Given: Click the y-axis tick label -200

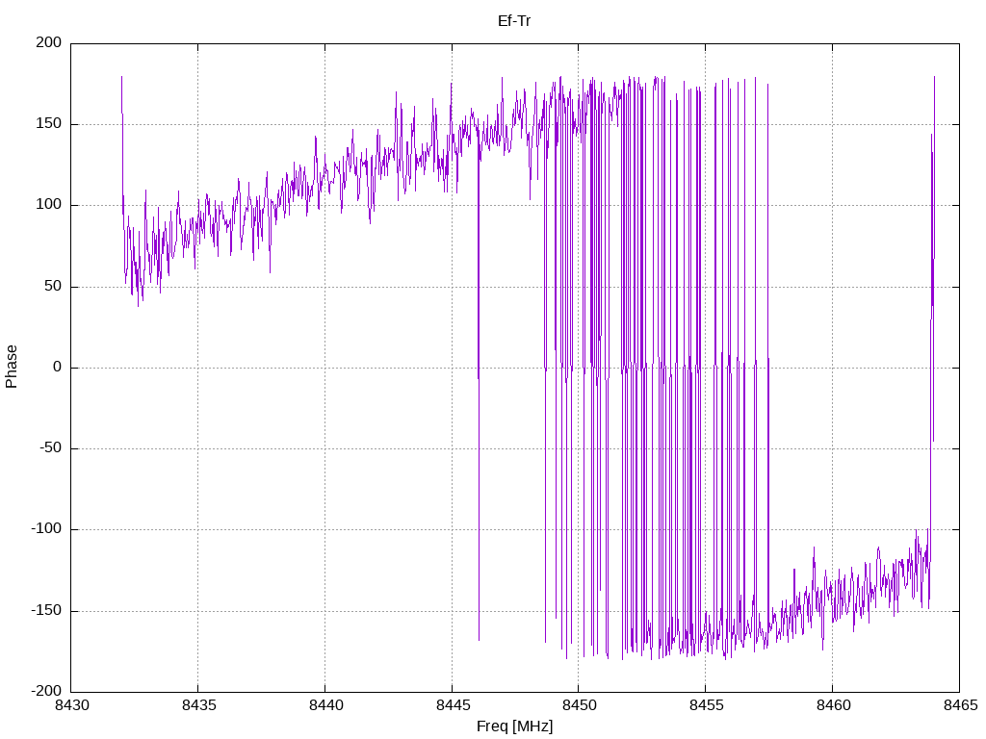Looking at the screenshot, I should pyautogui.click(x=46, y=691).
